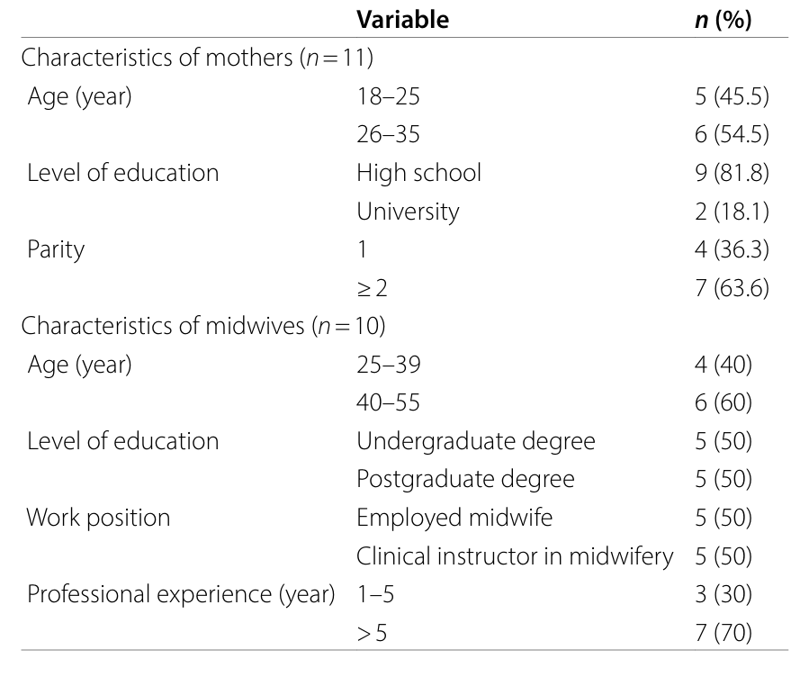The height and width of the screenshot is (677, 809).
Task: Select the "5 (45.5)" value cell
Action: [x=732, y=96]
